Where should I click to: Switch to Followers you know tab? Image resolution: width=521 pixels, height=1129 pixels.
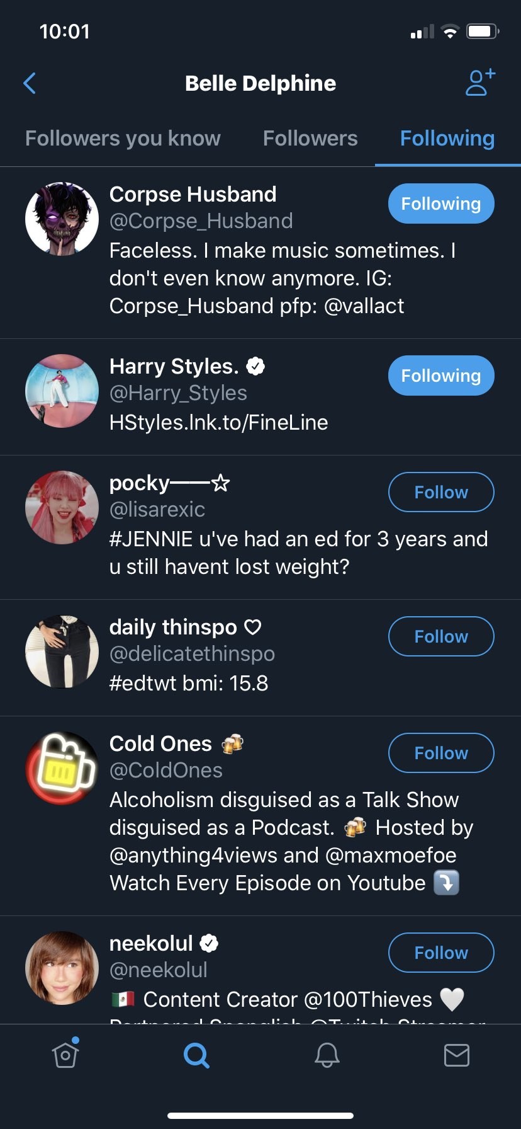point(123,139)
